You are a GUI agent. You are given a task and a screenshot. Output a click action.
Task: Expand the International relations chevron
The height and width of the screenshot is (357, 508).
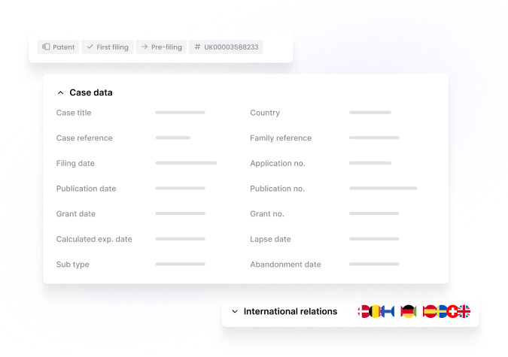[235, 311]
